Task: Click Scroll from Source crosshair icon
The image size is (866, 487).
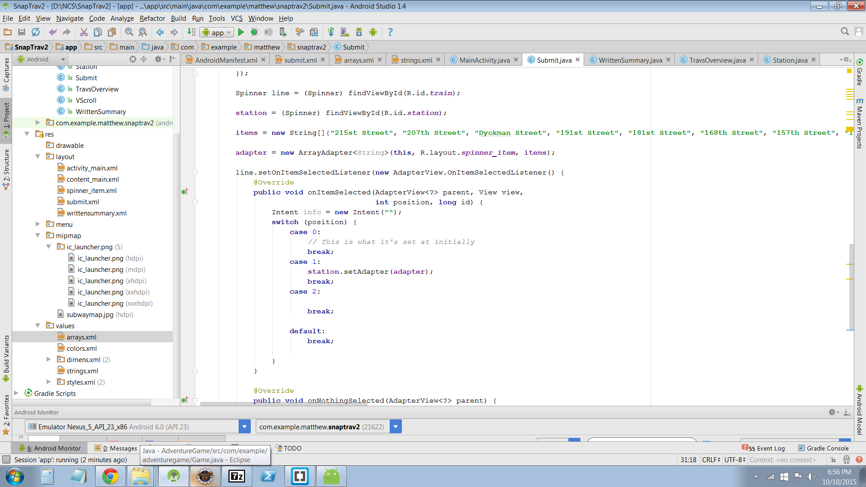Action: coord(133,59)
